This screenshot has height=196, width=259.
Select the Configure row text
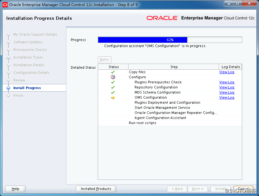[x=137, y=77]
